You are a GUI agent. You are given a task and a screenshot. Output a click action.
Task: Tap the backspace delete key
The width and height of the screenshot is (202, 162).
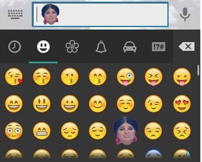(187, 46)
